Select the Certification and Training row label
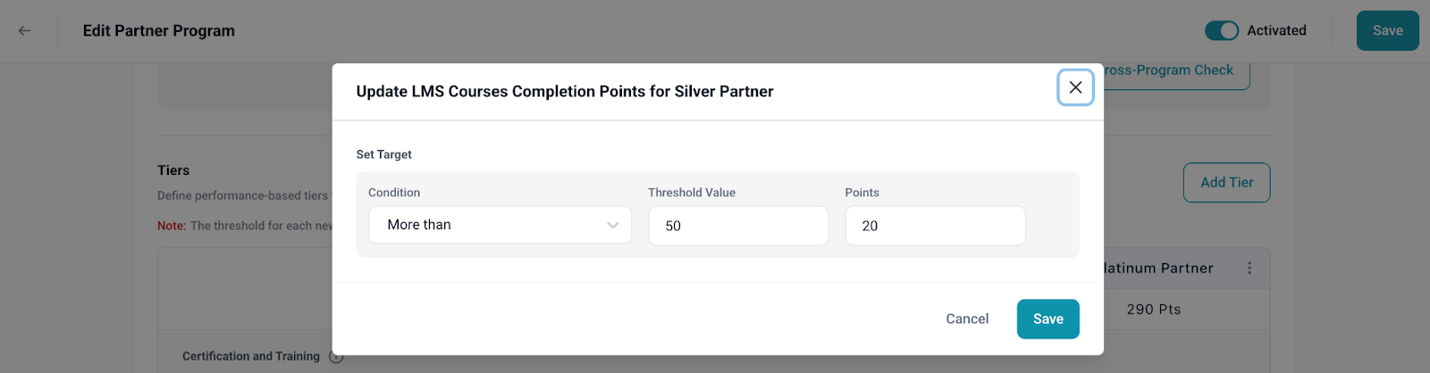 251,356
